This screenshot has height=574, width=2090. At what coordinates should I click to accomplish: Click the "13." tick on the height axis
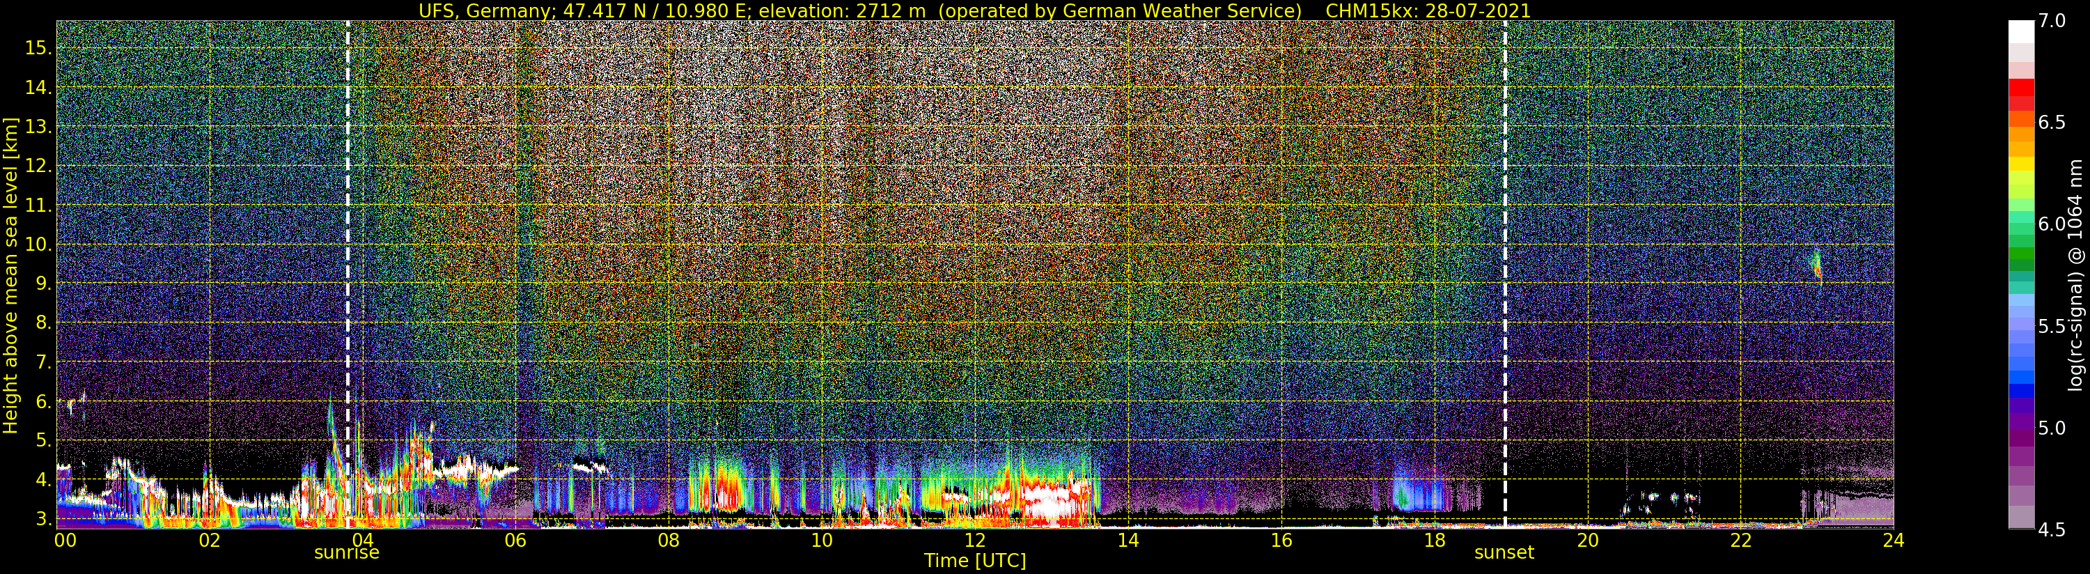tap(38, 127)
